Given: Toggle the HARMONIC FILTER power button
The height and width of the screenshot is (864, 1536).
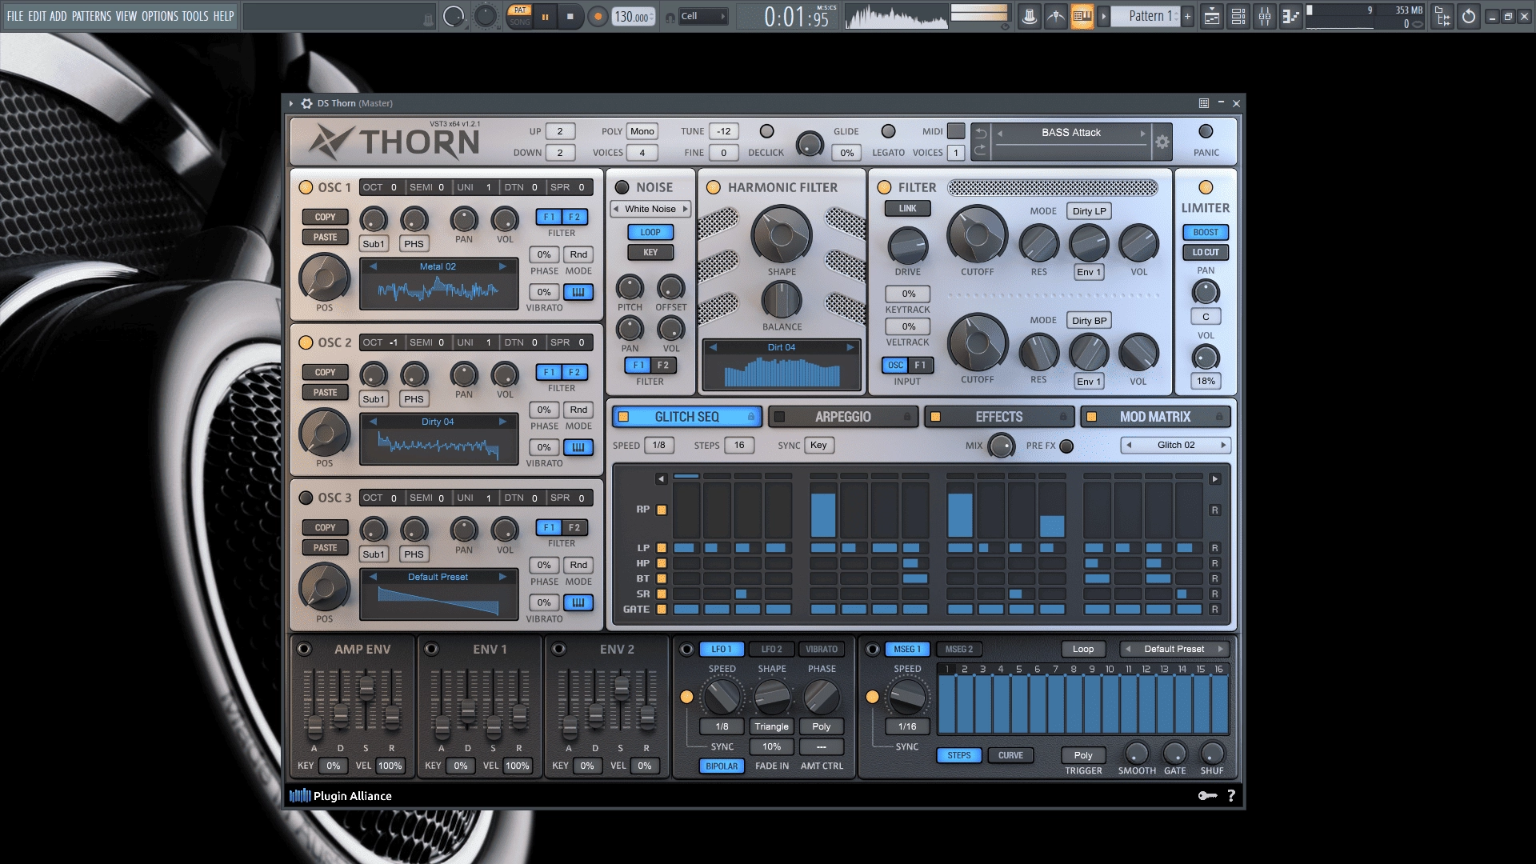Looking at the screenshot, I should 714,187.
